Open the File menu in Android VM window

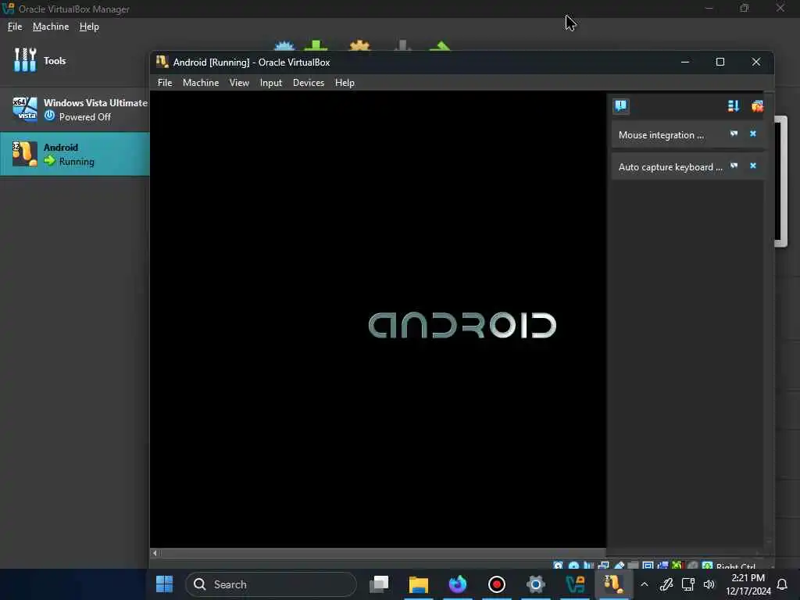pyautogui.click(x=165, y=83)
